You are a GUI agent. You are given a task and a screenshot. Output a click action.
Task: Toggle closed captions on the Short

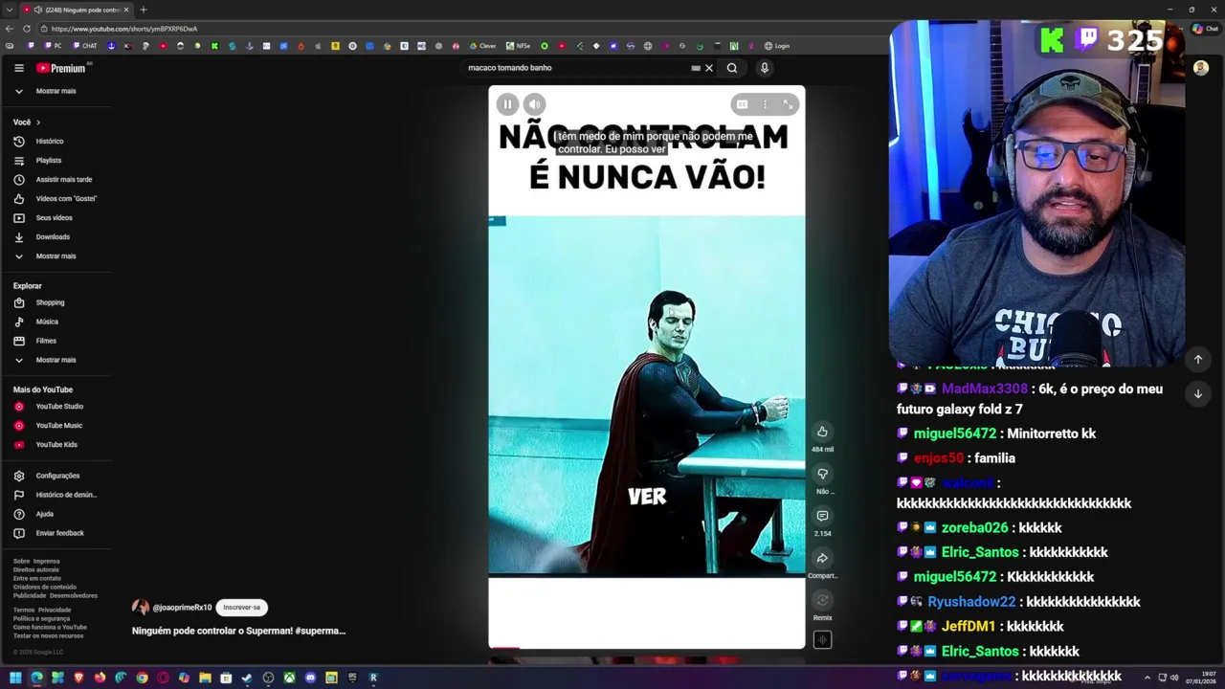pyautogui.click(x=742, y=104)
